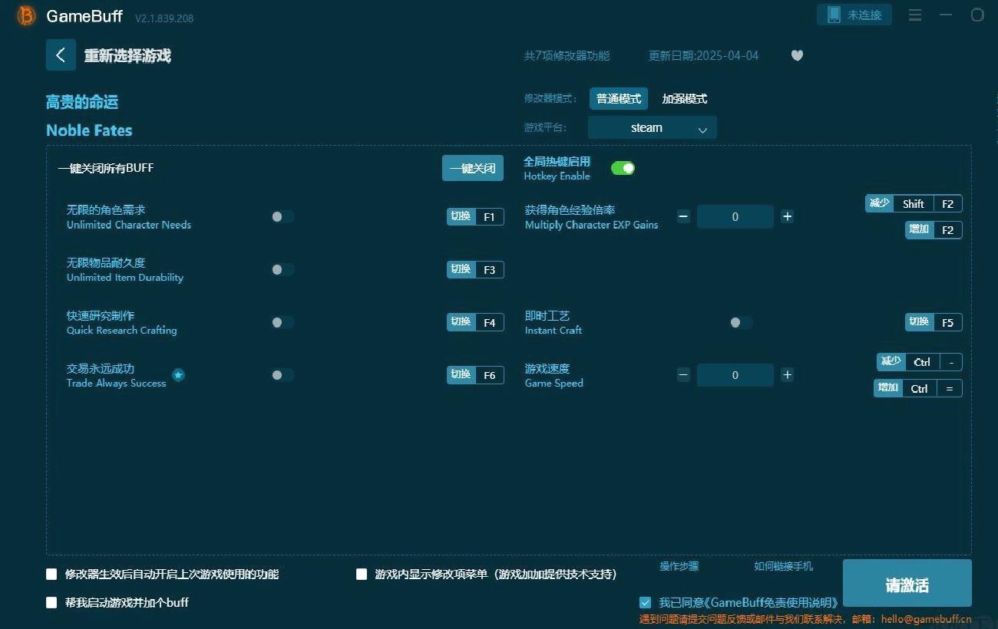The height and width of the screenshot is (629, 998).
Task: Click the heart favorite icon
Action: (797, 55)
